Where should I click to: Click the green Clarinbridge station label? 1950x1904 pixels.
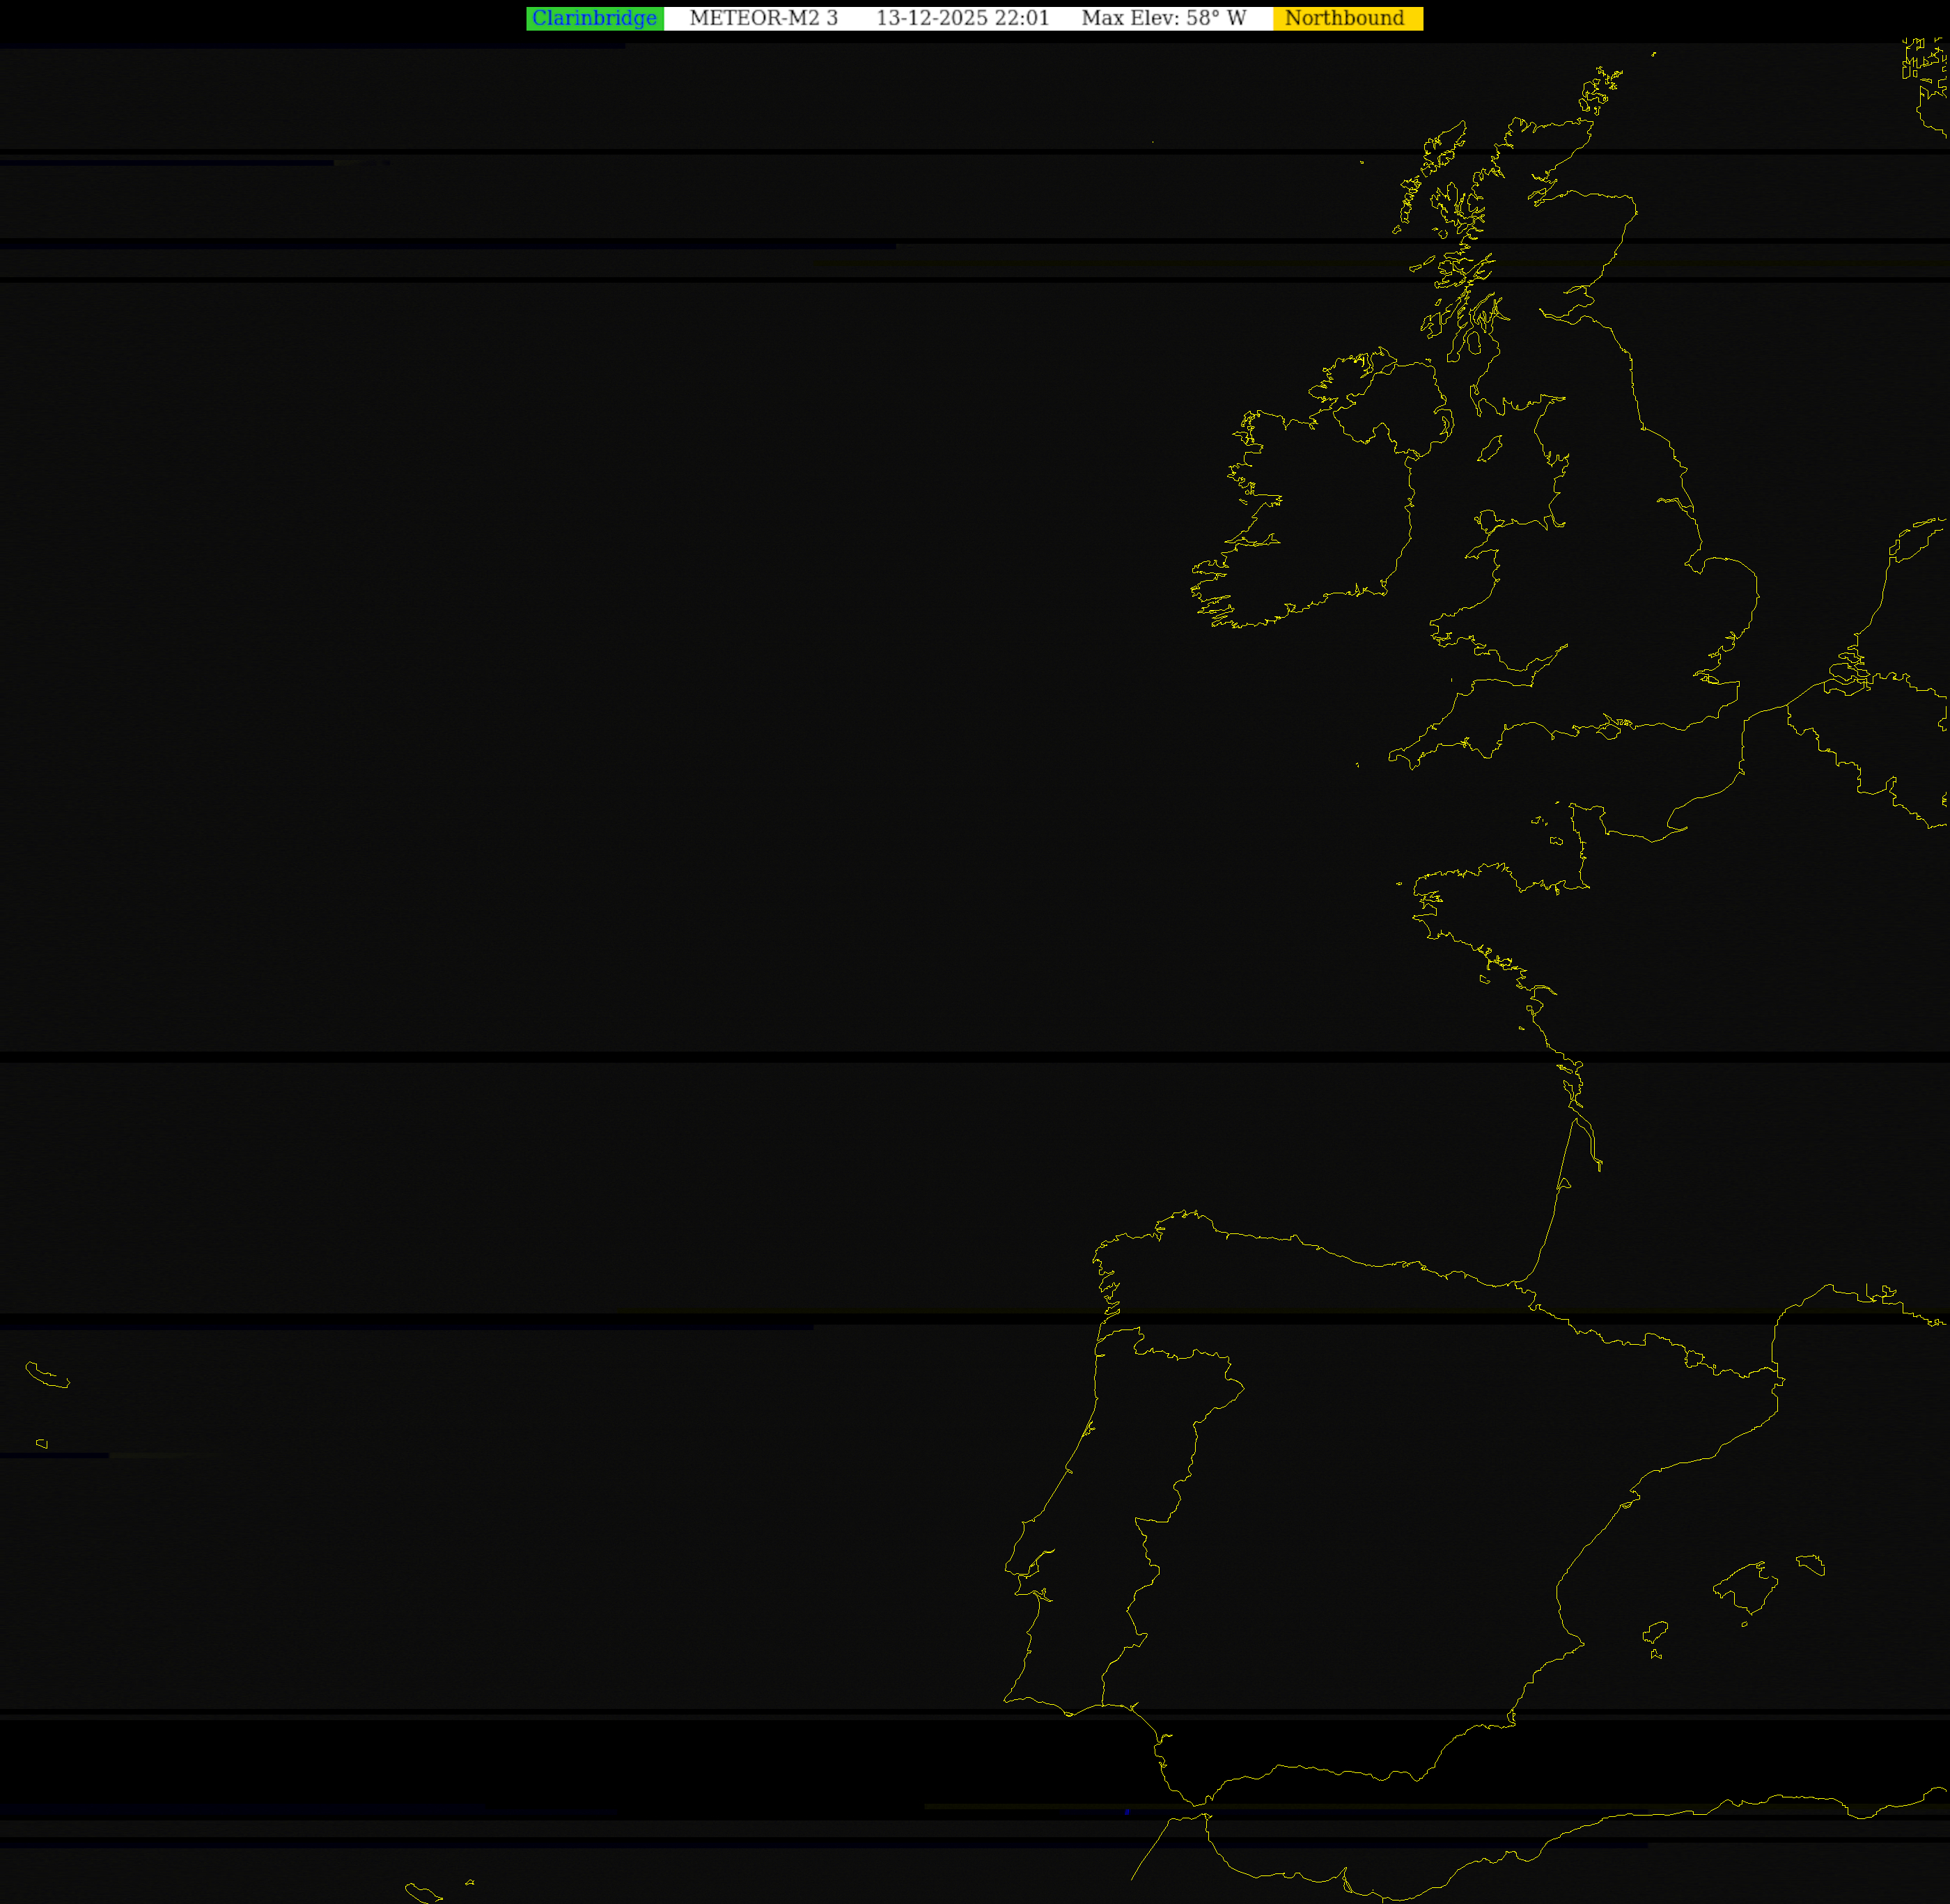click(594, 18)
